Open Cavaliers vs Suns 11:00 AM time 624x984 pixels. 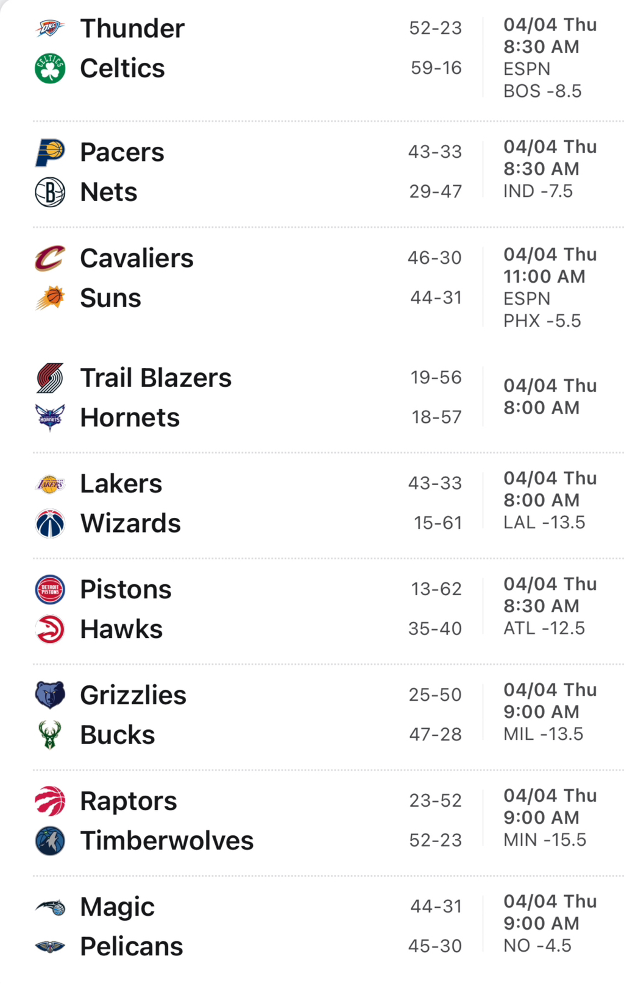point(544,277)
